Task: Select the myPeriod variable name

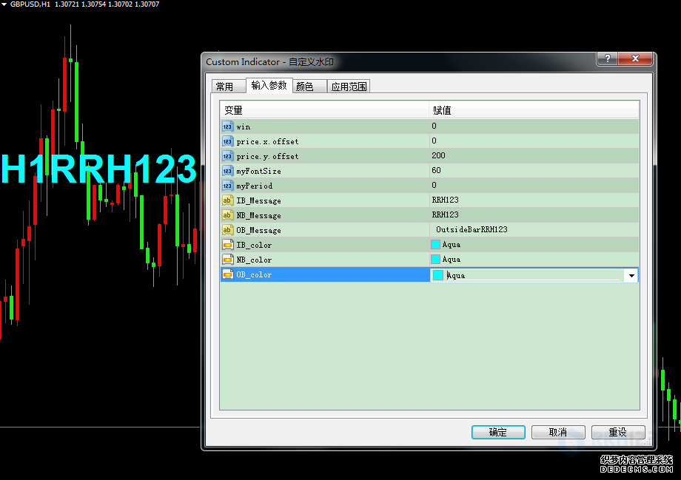Action: tap(254, 186)
